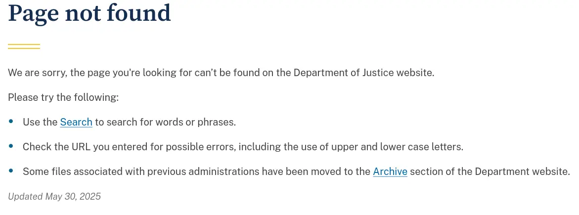Click the words "Use the" before Search link
579x215 pixels.
point(40,122)
